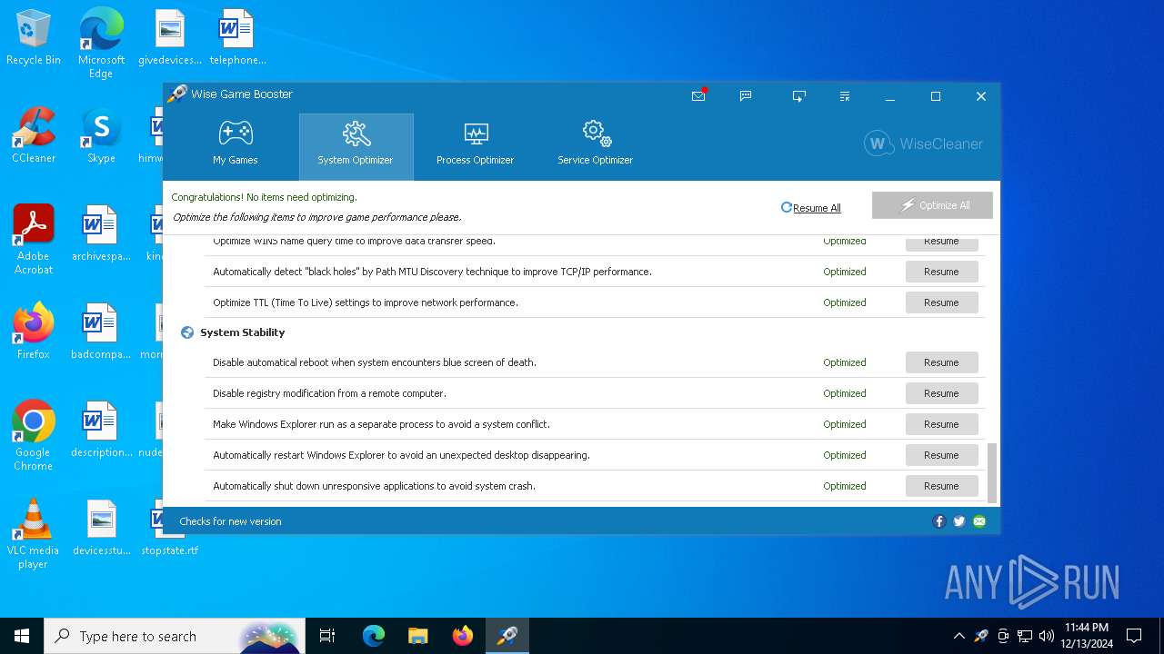
Task: Go to Service Optimizer tab
Action: pyautogui.click(x=595, y=145)
